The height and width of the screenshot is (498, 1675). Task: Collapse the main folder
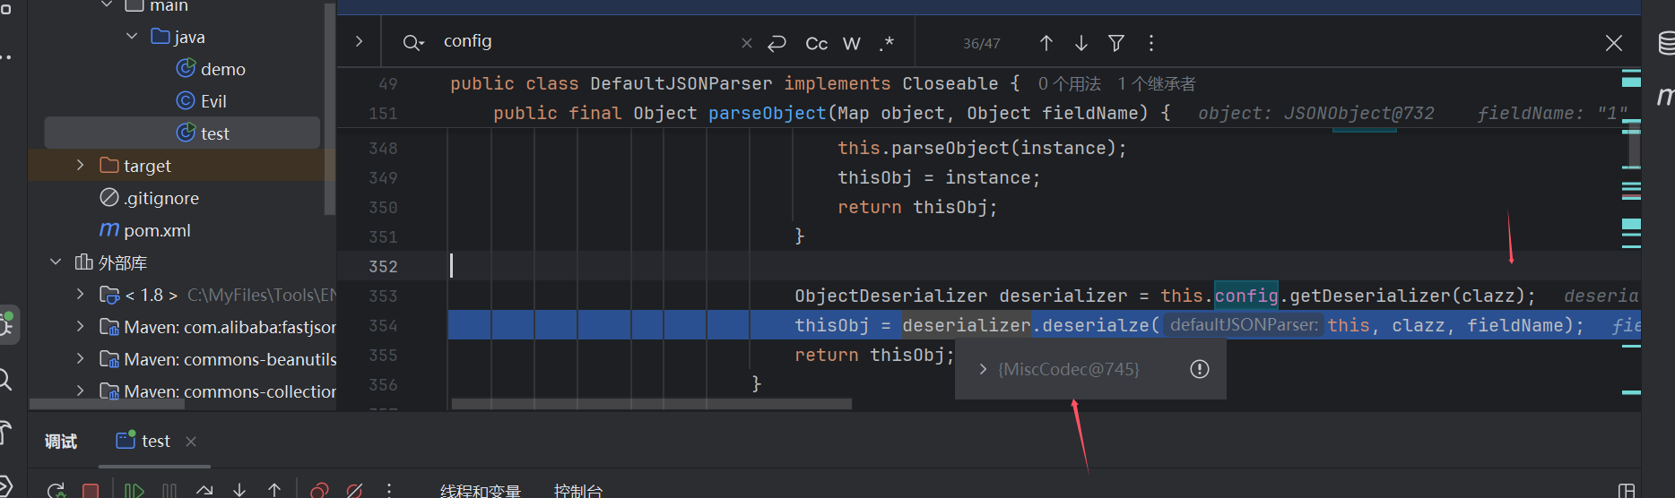(107, 4)
